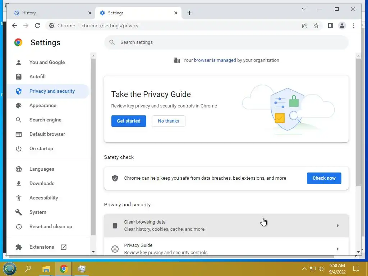The height and width of the screenshot is (276, 368).
Task: Open Clear browsing data row
Action: coord(226,226)
